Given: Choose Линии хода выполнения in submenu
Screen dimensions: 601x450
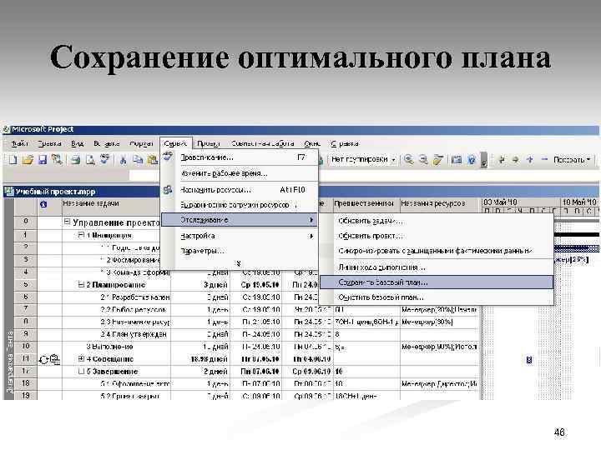Looking at the screenshot, I should pyautogui.click(x=437, y=267).
